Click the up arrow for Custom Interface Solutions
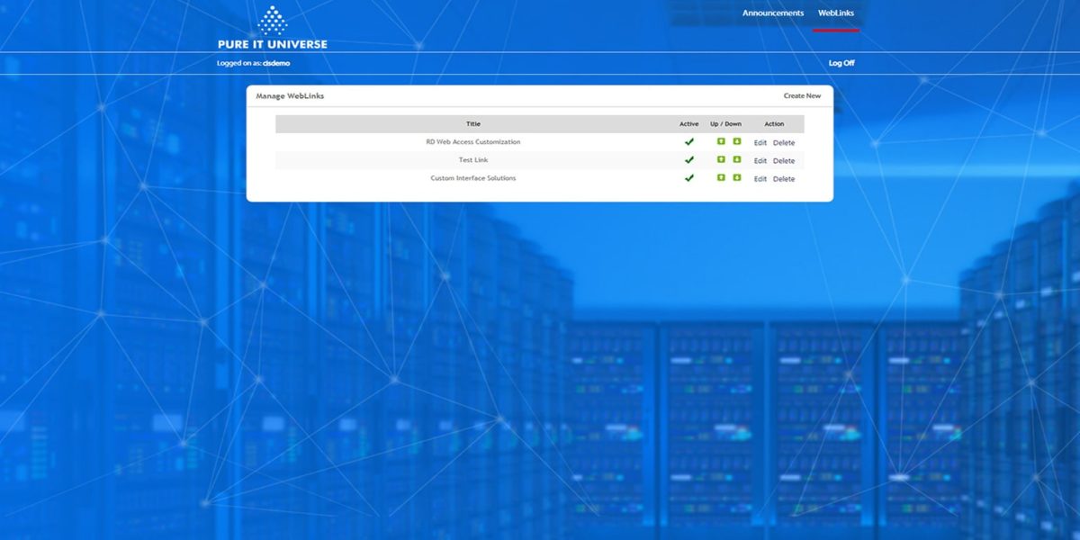This screenshot has width=1080, height=540. click(x=721, y=178)
